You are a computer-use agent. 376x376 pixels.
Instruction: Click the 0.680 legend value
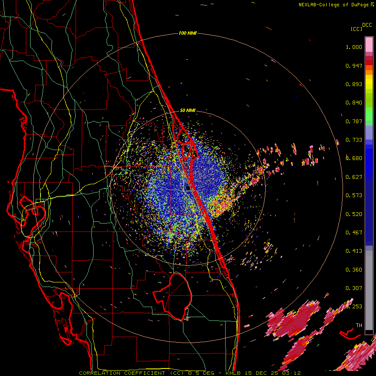point(354,158)
